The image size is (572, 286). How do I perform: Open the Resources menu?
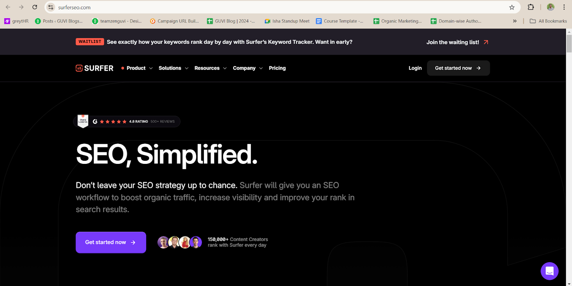207,68
